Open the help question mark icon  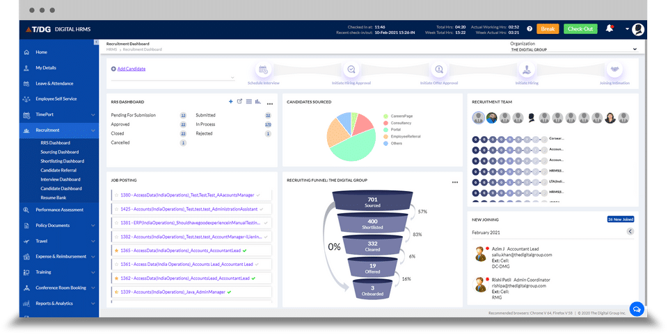click(529, 29)
